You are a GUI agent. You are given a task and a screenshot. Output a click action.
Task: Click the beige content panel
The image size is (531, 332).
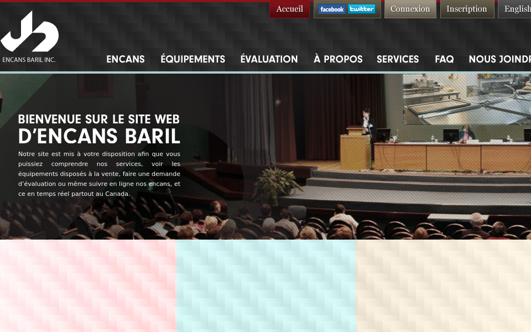click(x=442, y=286)
